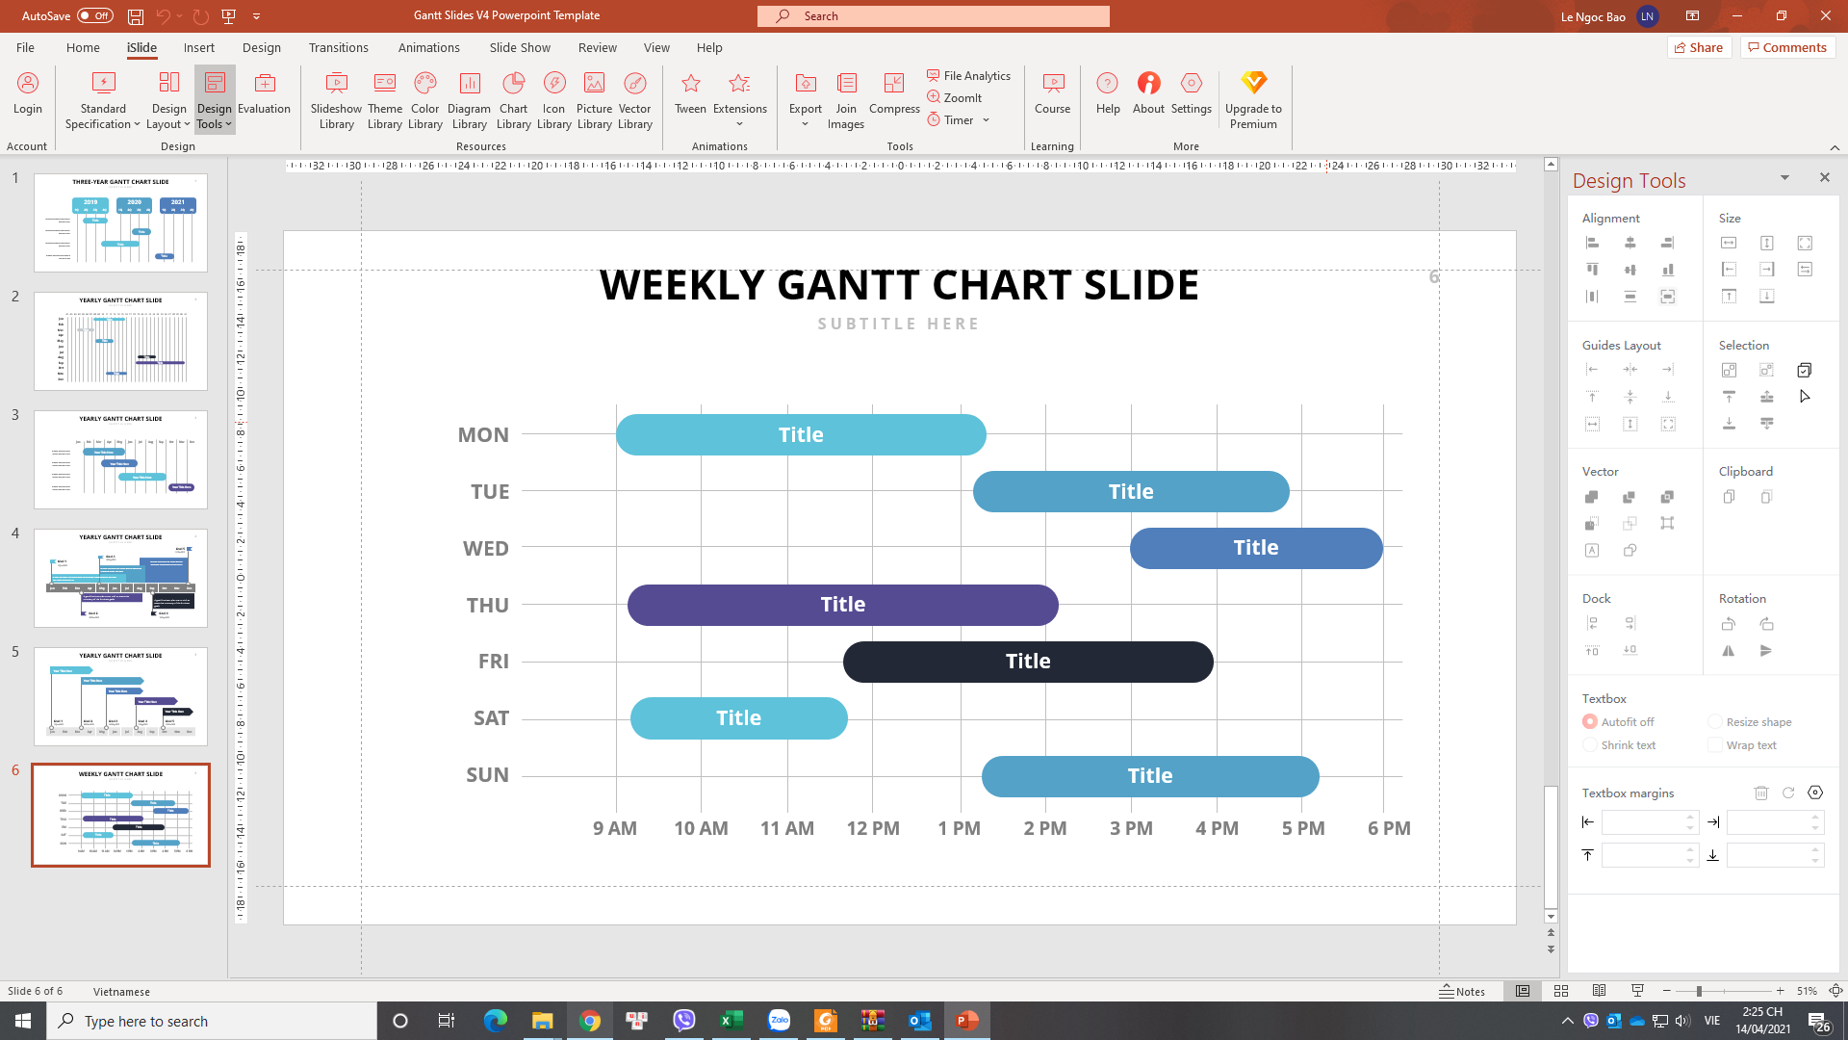Viewport: 1848px width, 1040px height.
Task: Click ZoomIt tool
Action: pyautogui.click(x=954, y=97)
